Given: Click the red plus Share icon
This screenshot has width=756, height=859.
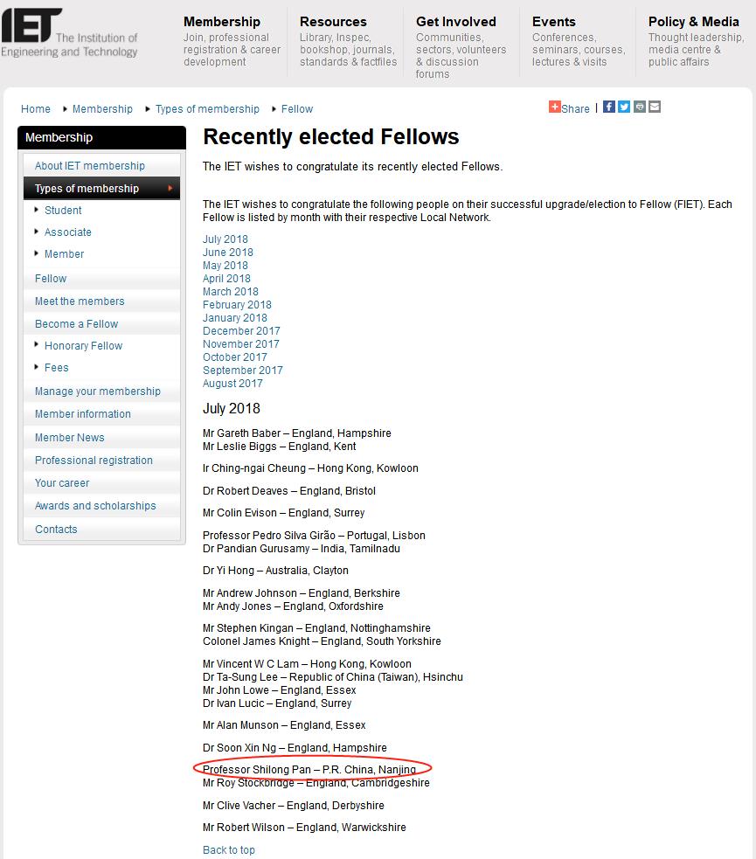Looking at the screenshot, I should 554,107.
